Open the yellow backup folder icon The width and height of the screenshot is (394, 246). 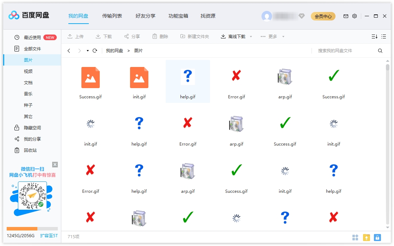click(x=366, y=237)
